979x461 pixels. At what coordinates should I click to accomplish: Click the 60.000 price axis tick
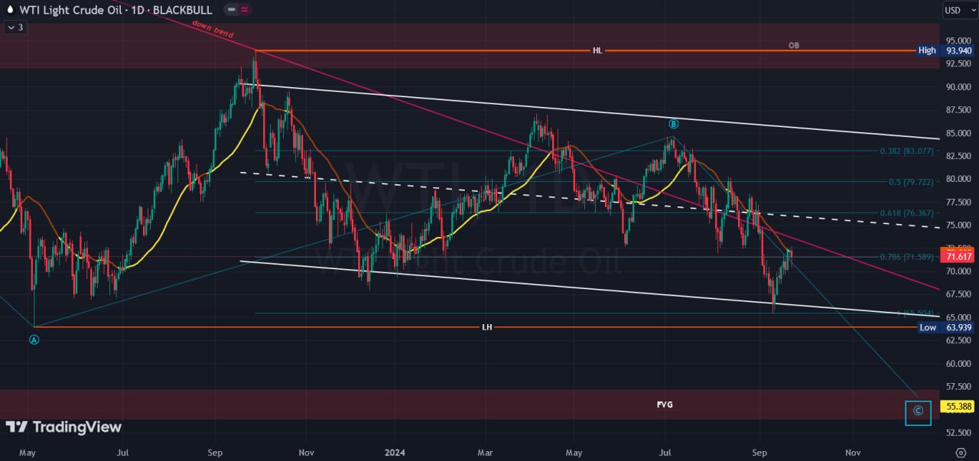pyautogui.click(x=958, y=364)
